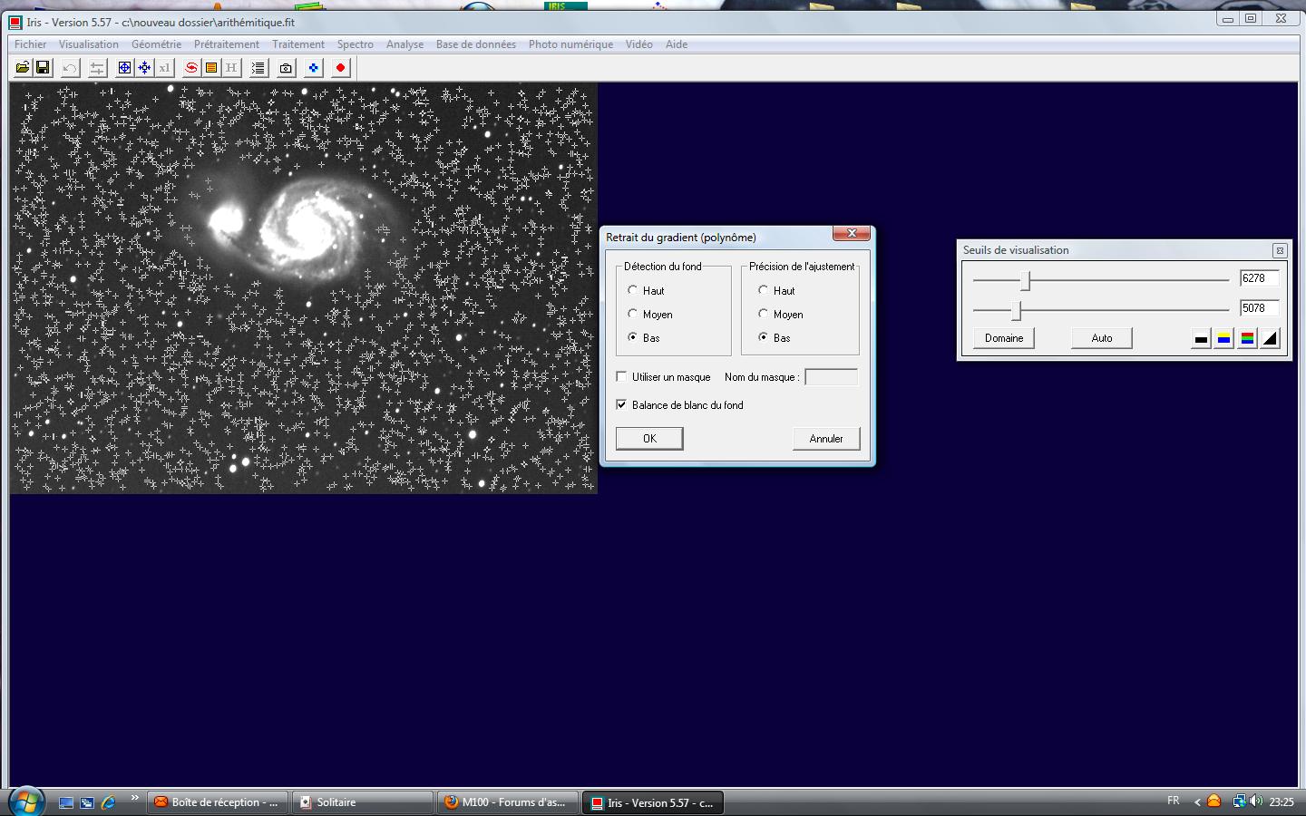This screenshot has height=816, width=1306.
Task: Open the command line list icon
Action: point(258,68)
